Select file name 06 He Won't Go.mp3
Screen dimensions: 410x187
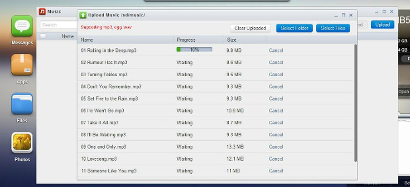(x=102, y=111)
